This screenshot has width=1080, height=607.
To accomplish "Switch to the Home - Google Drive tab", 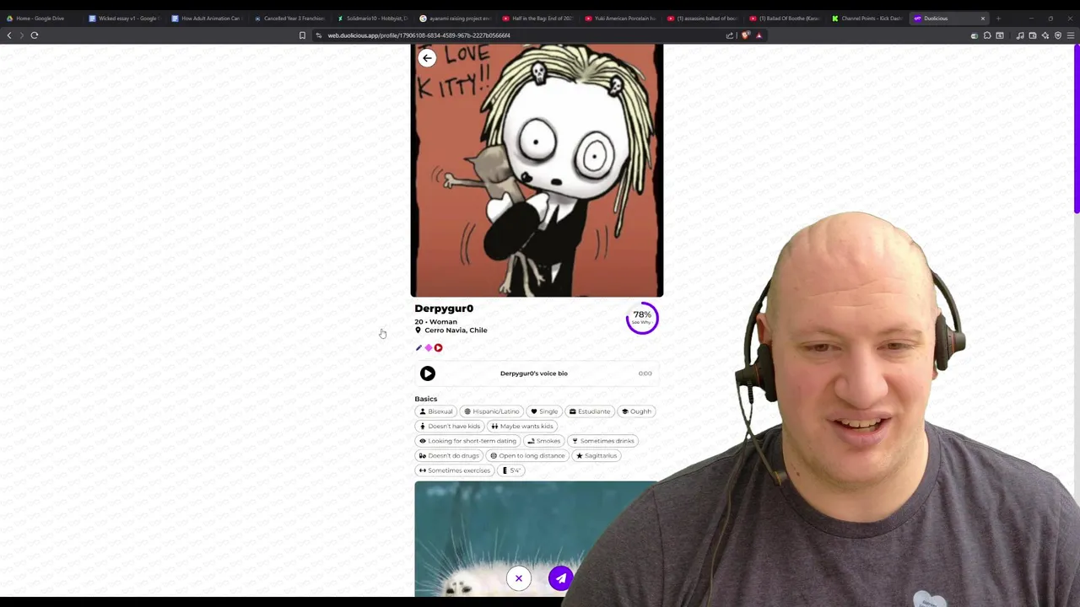I will pos(40,19).
